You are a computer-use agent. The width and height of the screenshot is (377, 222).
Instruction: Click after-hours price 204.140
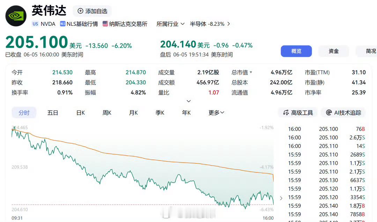pyautogui.click(x=178, y=44)
